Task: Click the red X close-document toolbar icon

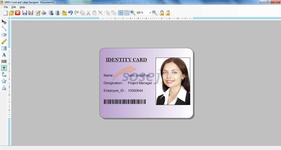Action: click(x=17, y=13)
